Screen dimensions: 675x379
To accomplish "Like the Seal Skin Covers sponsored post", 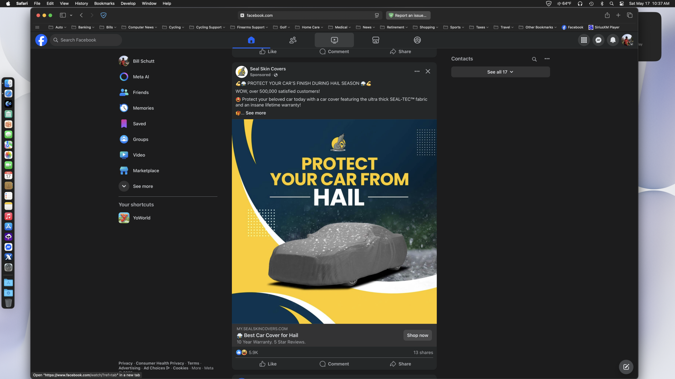I will (x=268, y=364).
